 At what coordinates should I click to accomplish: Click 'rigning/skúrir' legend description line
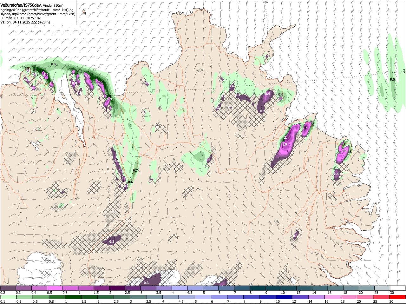point(37,10)
